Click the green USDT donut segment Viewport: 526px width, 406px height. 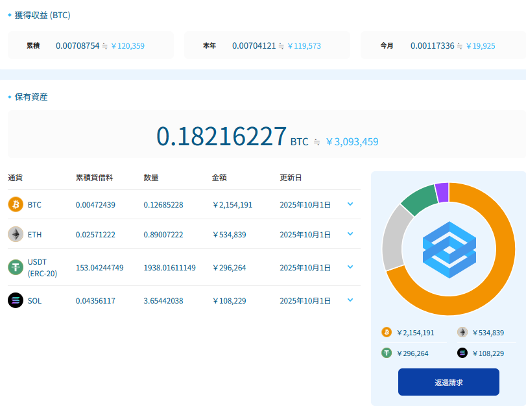[418, 198]
